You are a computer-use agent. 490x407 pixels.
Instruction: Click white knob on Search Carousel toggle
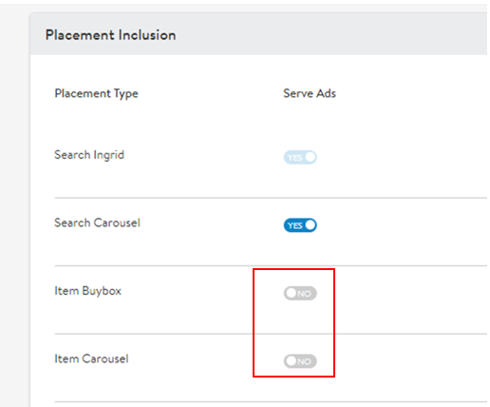point(311,225)
